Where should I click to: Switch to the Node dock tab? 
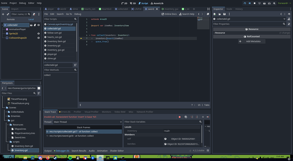click(229, 9)
